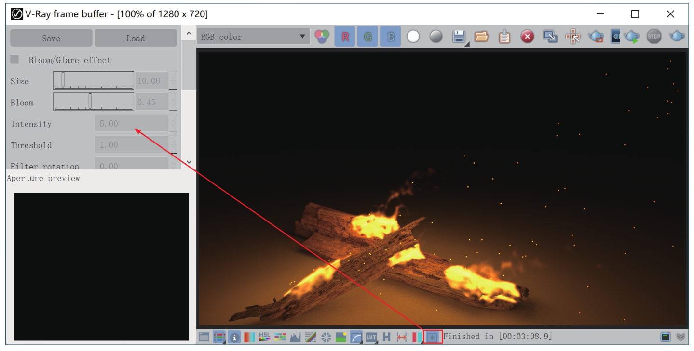Open the lens effects settings icon
The image size is (694, 351).
coord(432,337)
